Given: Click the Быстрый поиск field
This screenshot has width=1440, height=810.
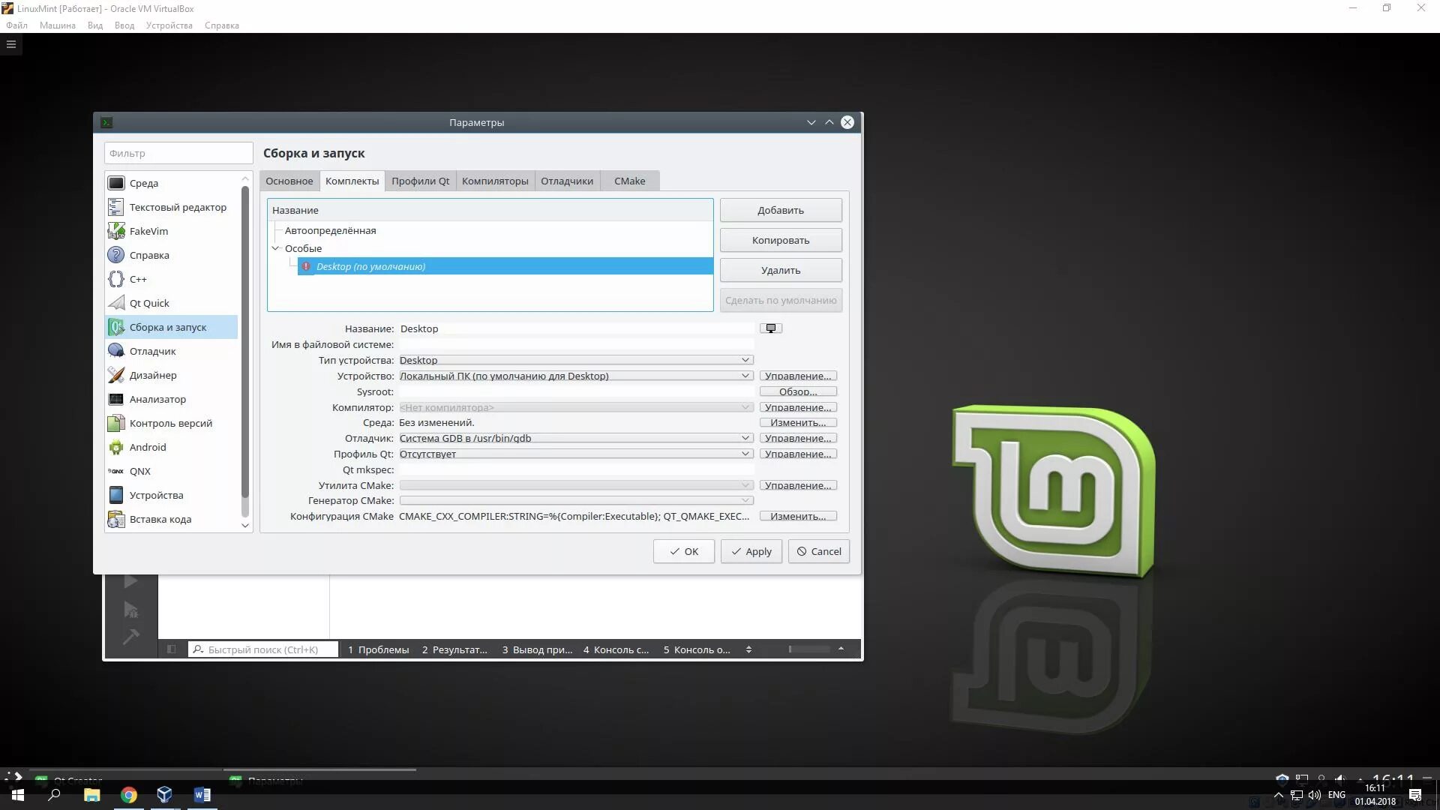Looking at the screenshot, I should pos(263,649).
